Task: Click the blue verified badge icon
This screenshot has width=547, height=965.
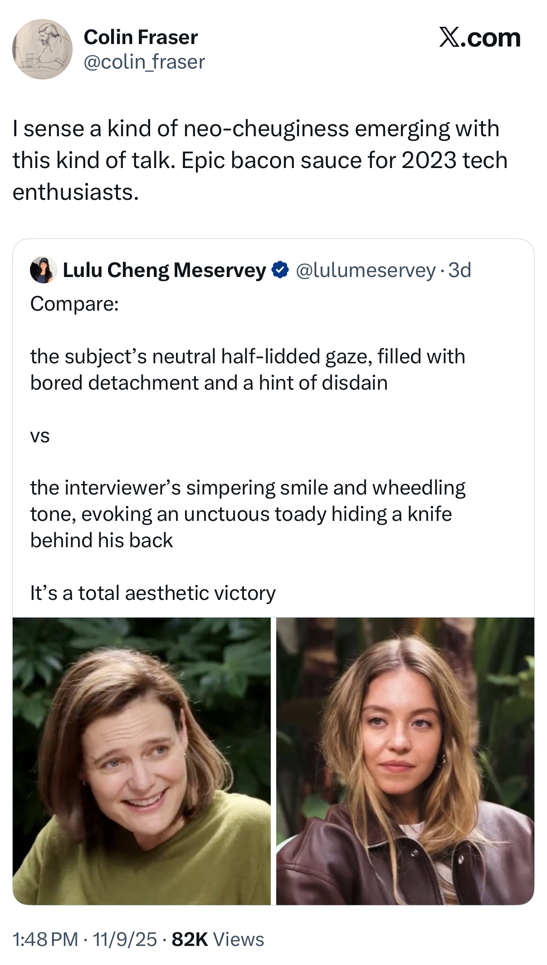Action: 280,270
